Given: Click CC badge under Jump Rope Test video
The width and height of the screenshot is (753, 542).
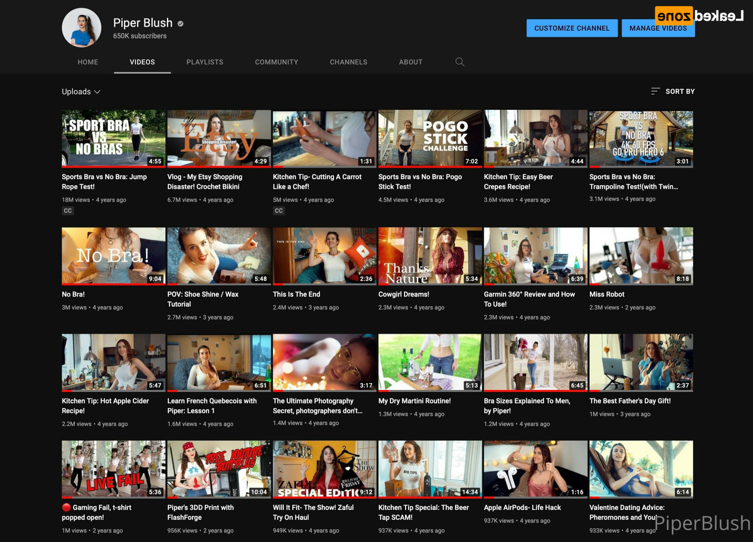Looking at the screenshot, I should (68, 211).
